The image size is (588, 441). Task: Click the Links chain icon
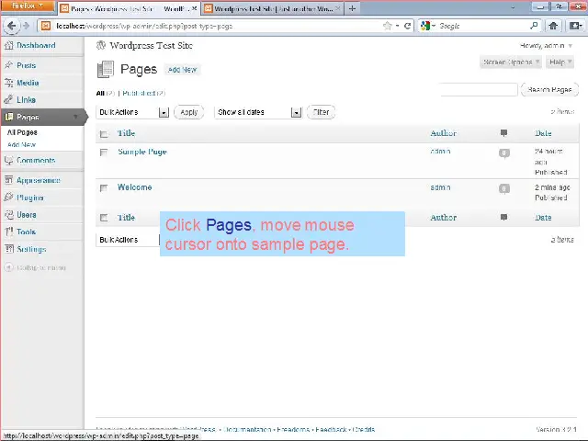8,100
